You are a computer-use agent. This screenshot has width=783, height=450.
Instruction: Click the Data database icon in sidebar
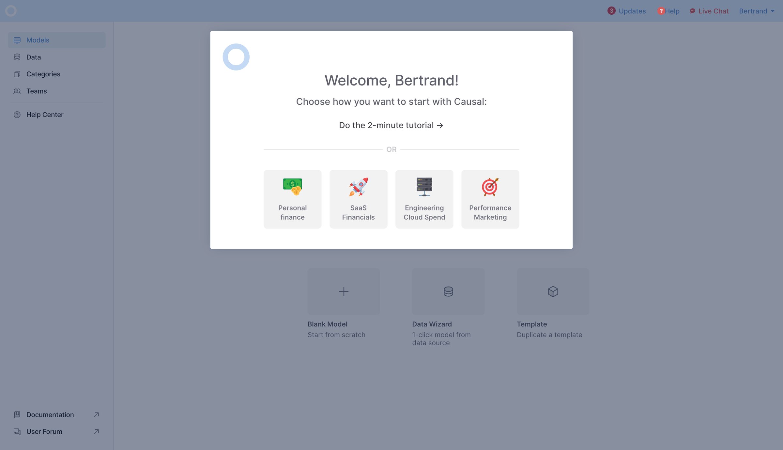click(x=17, y=57)
